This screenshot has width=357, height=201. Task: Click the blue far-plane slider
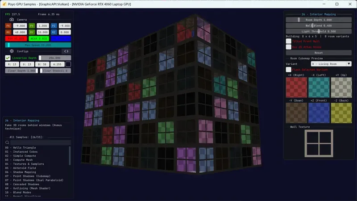click(x=61, y=38)
